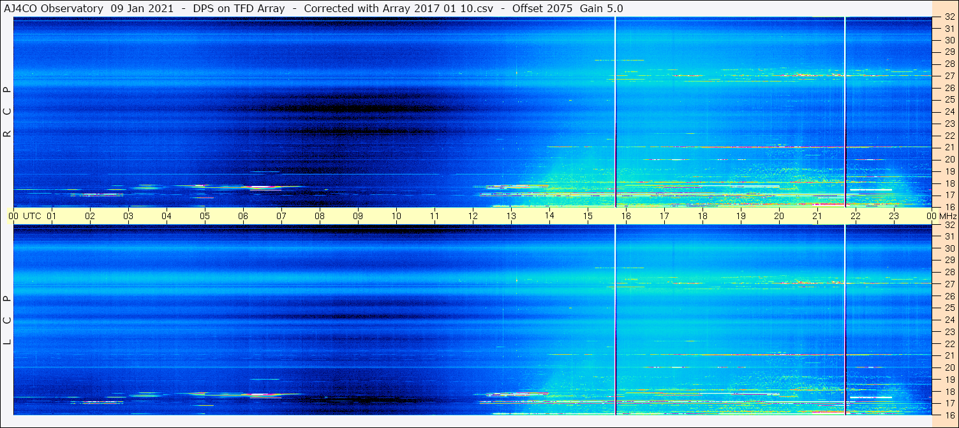Click the 32 MHz label in LCP panel
Image resolution: width=959 pixels, height=428 pixels.
tap(949, 225)
